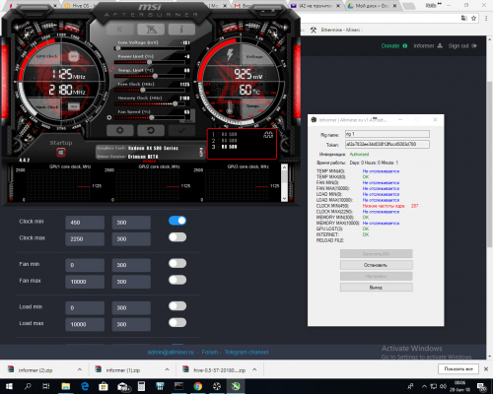Bookmark page with star icon
493x394 pixels.
[473, 19]
